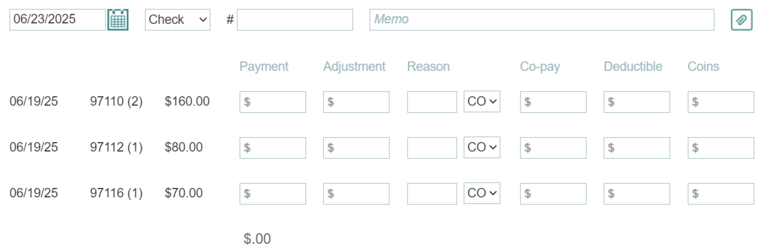Screen dimensions: 770x252
Task: Click Adjustment field for 97116
Action: [356, 194]
